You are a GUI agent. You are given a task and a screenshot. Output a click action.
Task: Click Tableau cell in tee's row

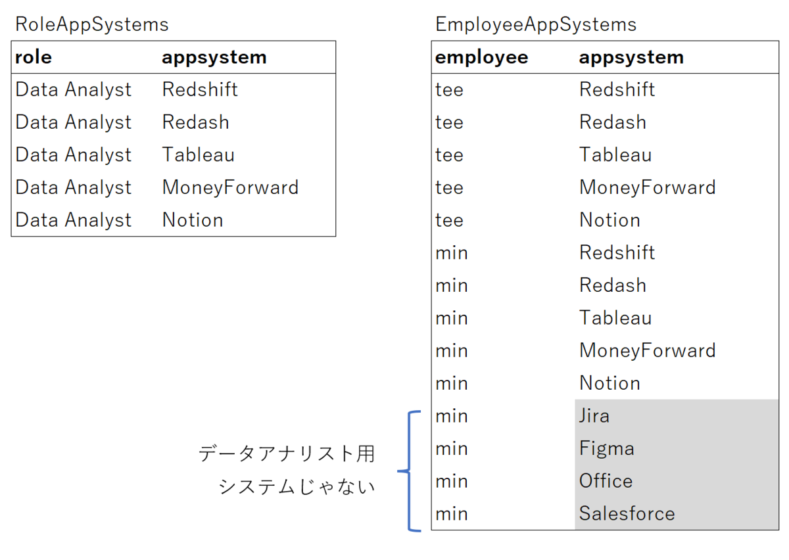(x=615, y=154)
